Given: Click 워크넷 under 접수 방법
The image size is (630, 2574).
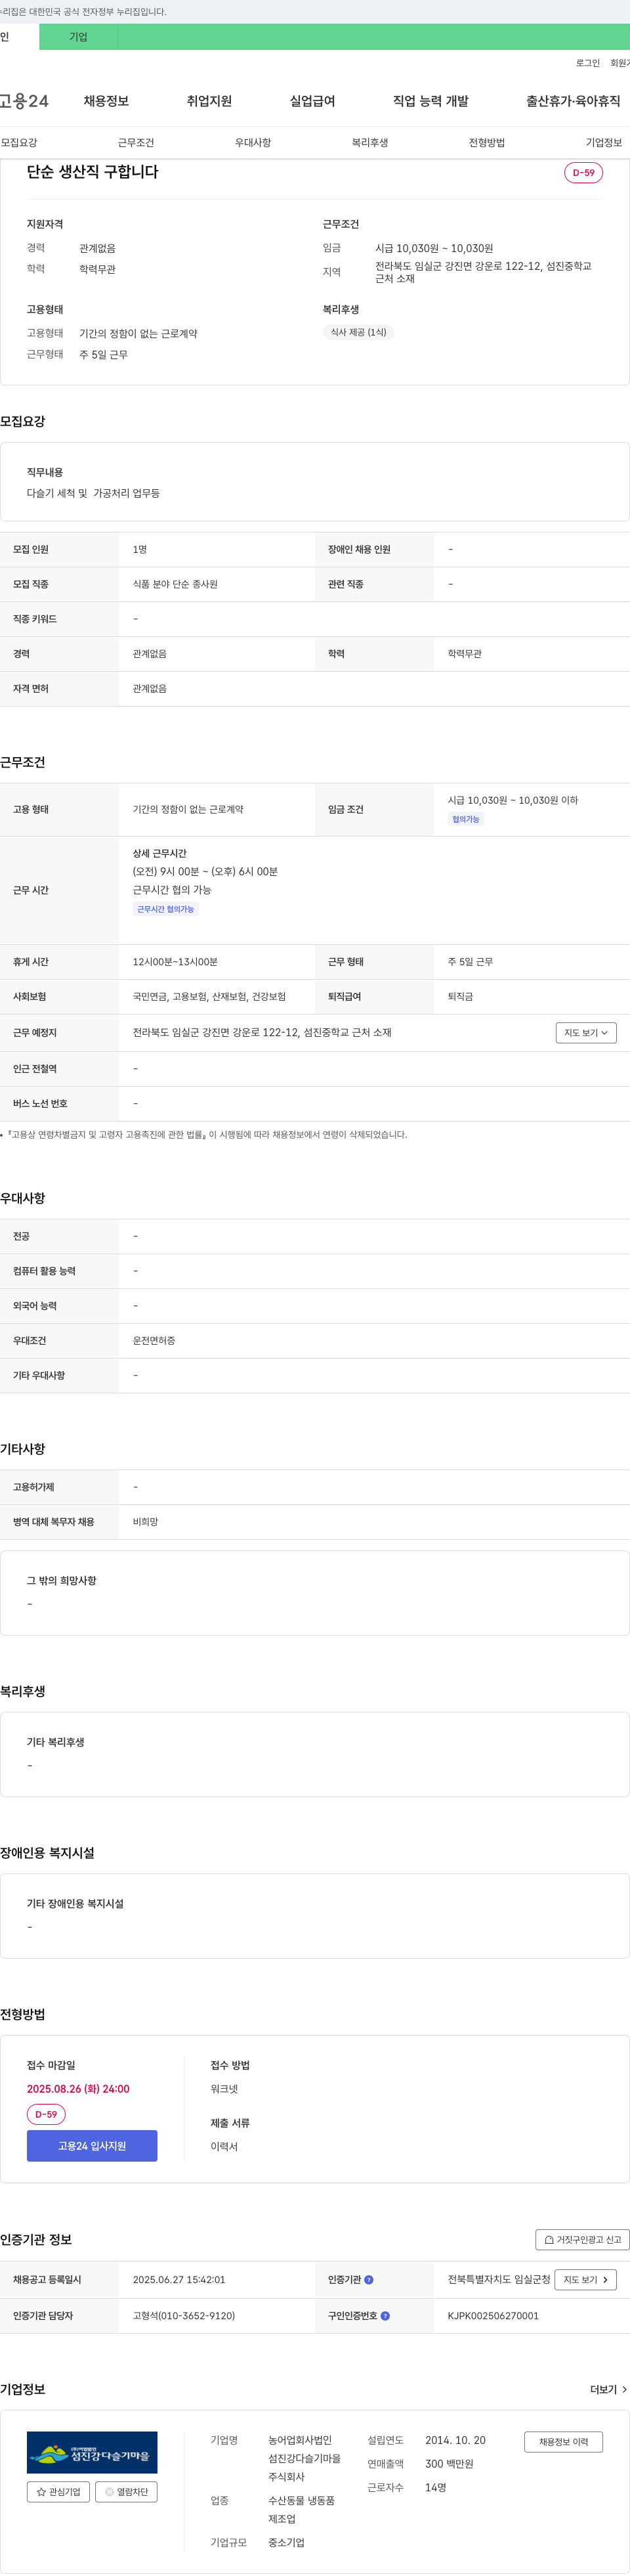Looking at the screenshot, I should [x=224, y=2088].
